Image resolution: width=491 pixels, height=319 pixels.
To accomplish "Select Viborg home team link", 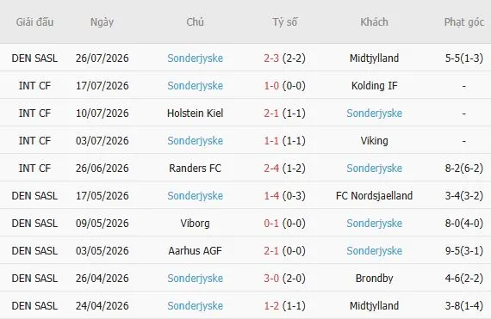I will click(195, 223).
